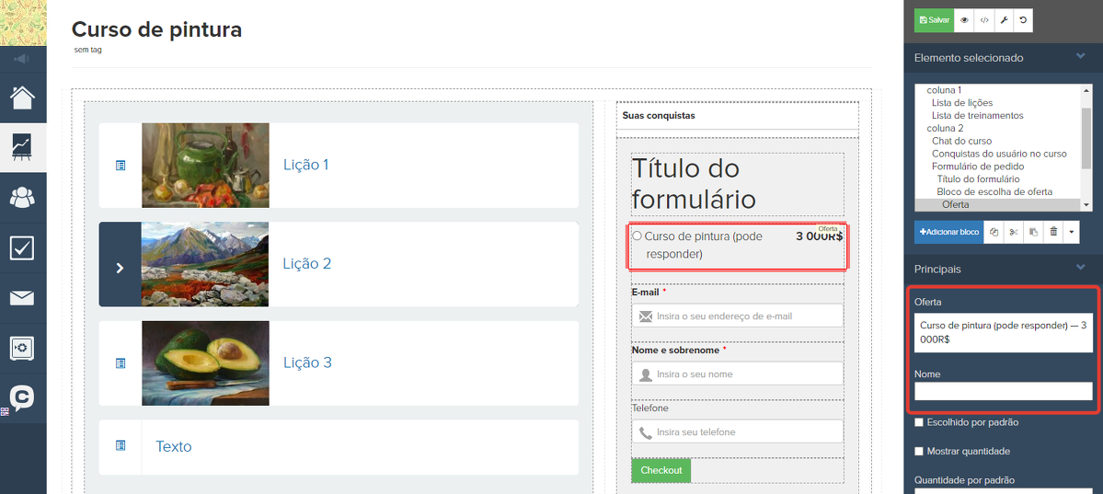The height and width of the screenshot is (494, 1103).
Task: Open the users group icon in sidebar
Action: click(23, 197)
